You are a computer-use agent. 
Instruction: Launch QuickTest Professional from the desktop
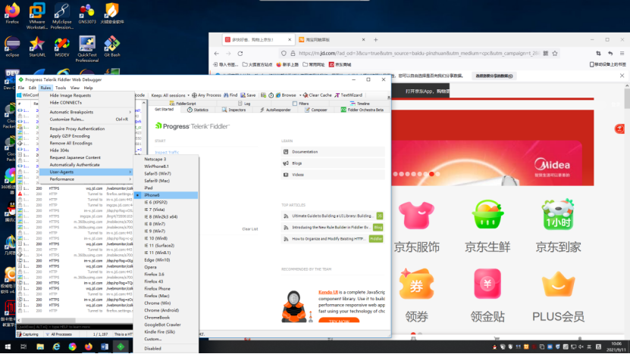pyautogui.click(x=86, y=49)
